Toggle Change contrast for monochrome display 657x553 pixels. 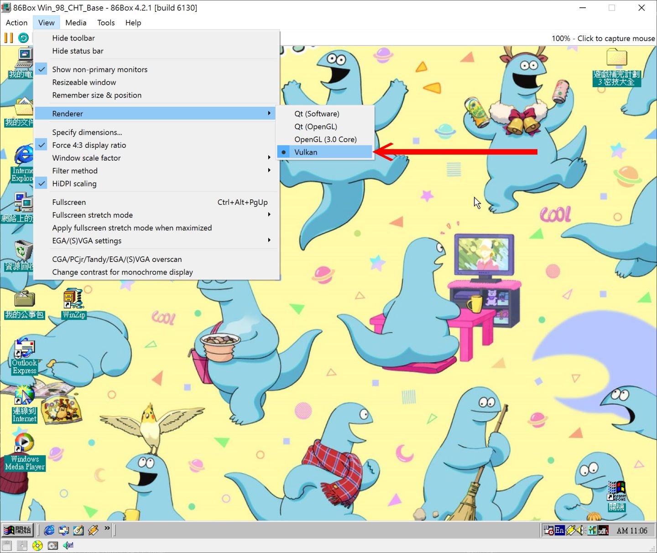(x=156, y=272)
